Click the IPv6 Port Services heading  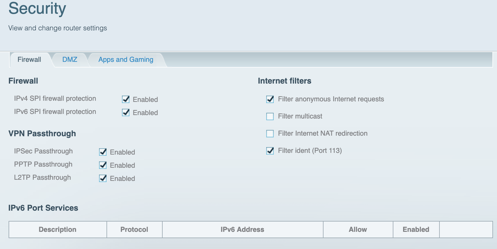coord(43,208)
